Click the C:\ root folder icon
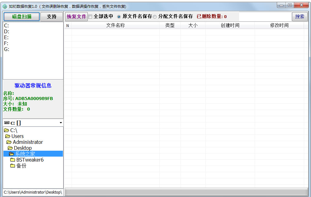 [x=7, y=130]
